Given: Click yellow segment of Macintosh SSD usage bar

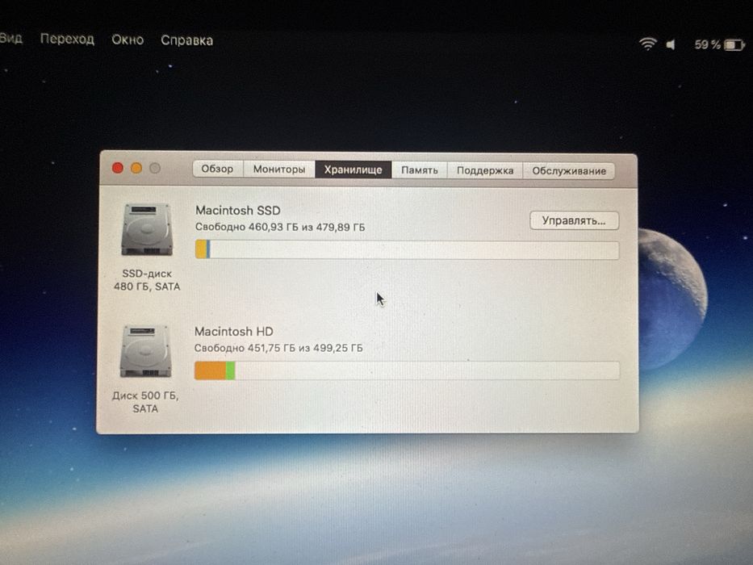Looking at the screenshot, I should [x=201, y=249].
